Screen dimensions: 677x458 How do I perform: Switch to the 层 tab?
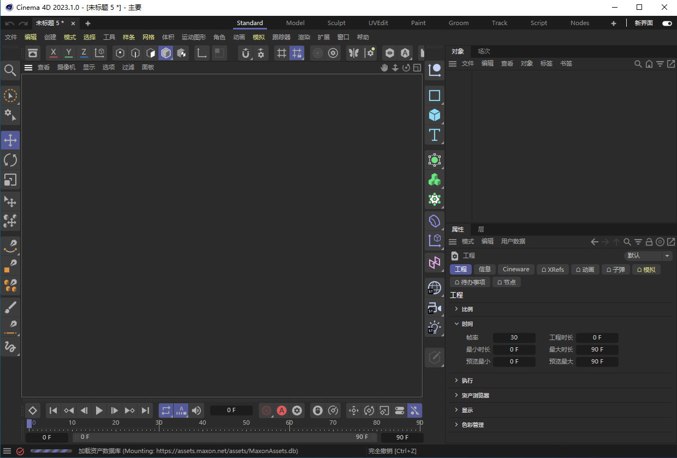pyautogui.click(x=481, y=229)
